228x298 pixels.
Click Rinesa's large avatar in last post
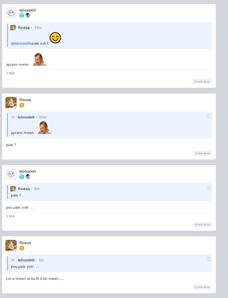pos(11,246)
